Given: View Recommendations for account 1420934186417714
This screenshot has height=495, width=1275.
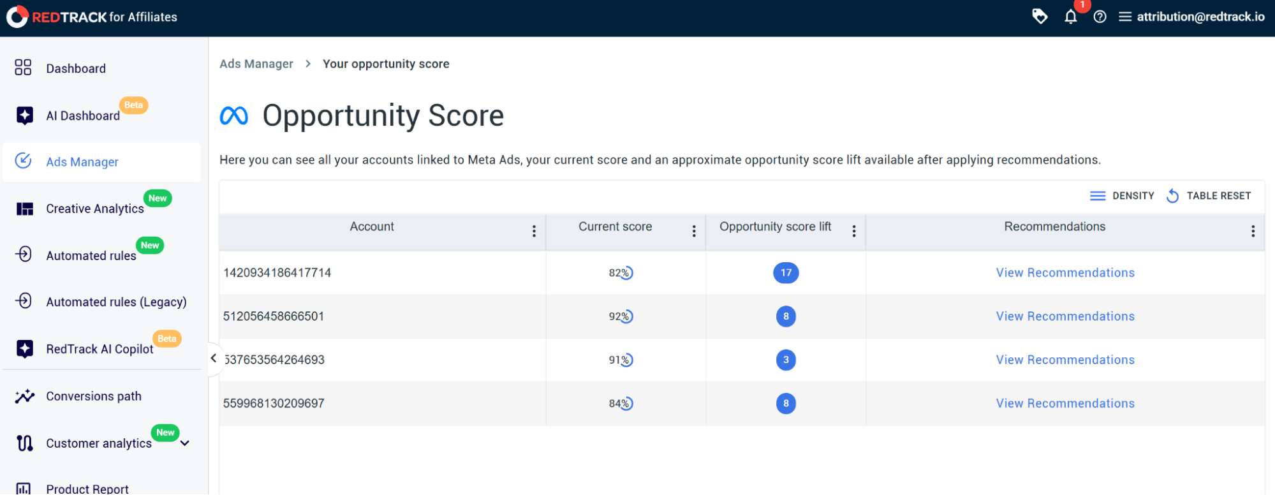Looking at the screenshot, I should pos(1065,272).
